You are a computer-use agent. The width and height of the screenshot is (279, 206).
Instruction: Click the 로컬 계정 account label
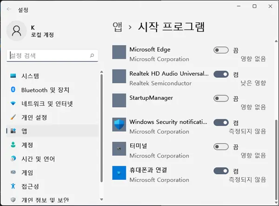(x=42, y=34)
